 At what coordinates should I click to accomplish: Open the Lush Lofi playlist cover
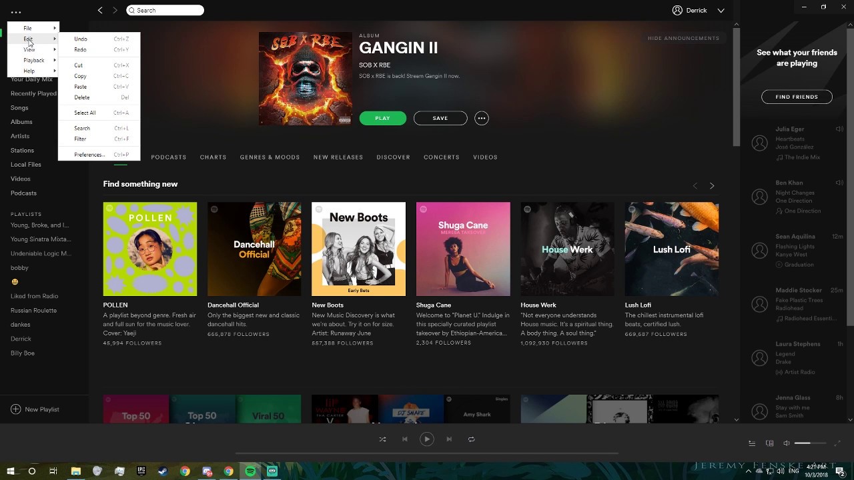pyautogui.click(x=672, y=249)
